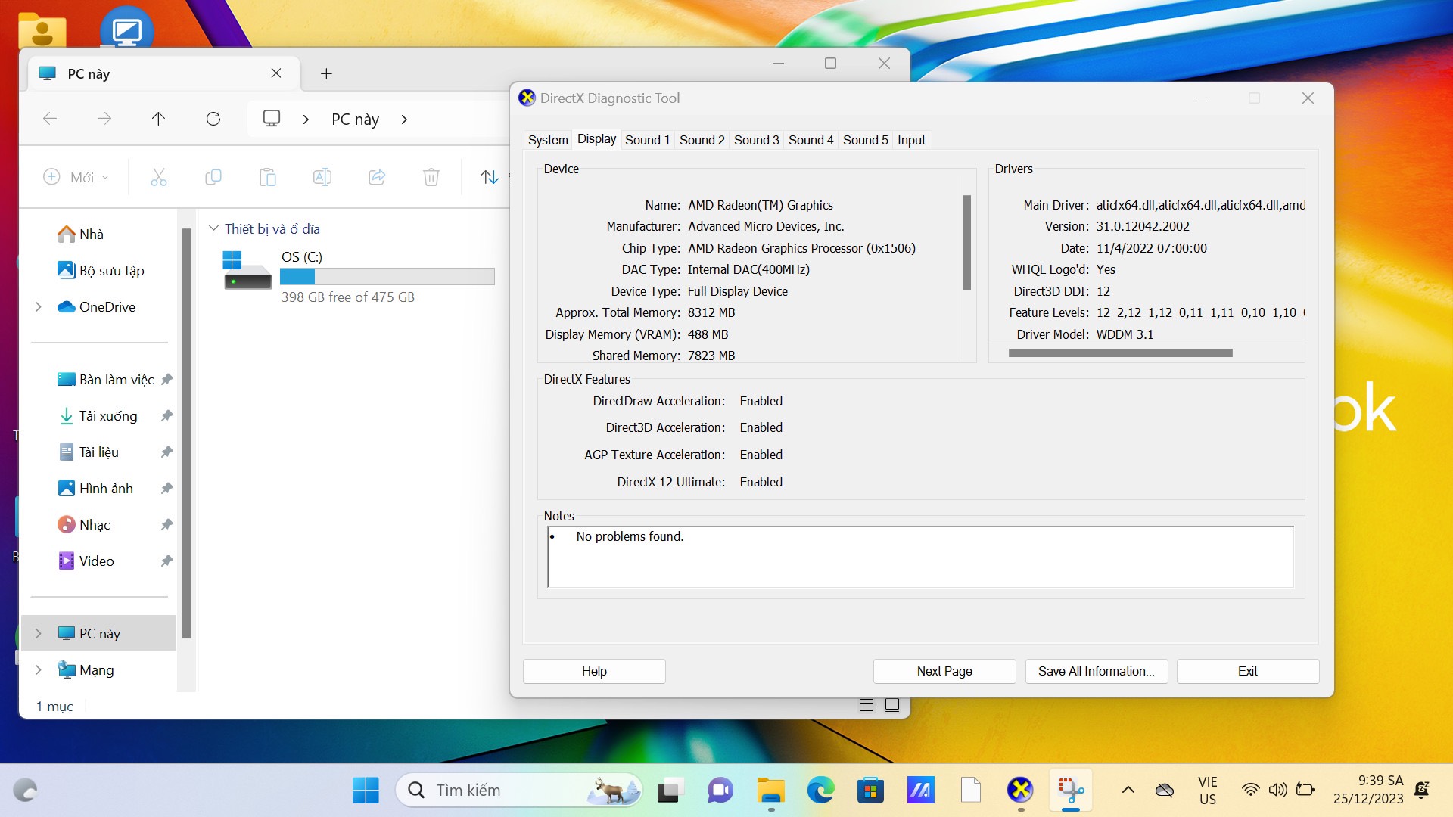Click the Rename icon in Explorer toolbar
The width and height of the screenshot is (1453, 817).
(x=322, y=177)
